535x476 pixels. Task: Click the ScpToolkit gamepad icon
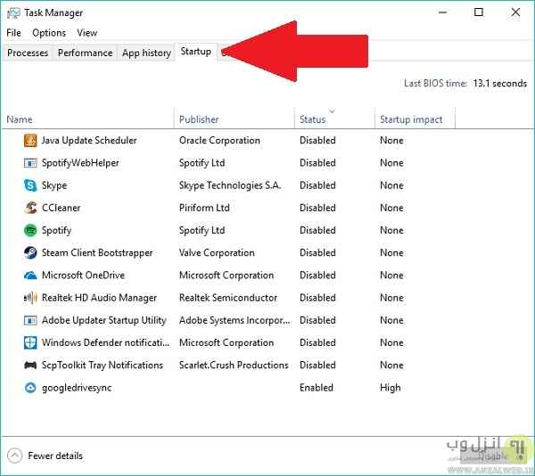(x=30, y=365)
